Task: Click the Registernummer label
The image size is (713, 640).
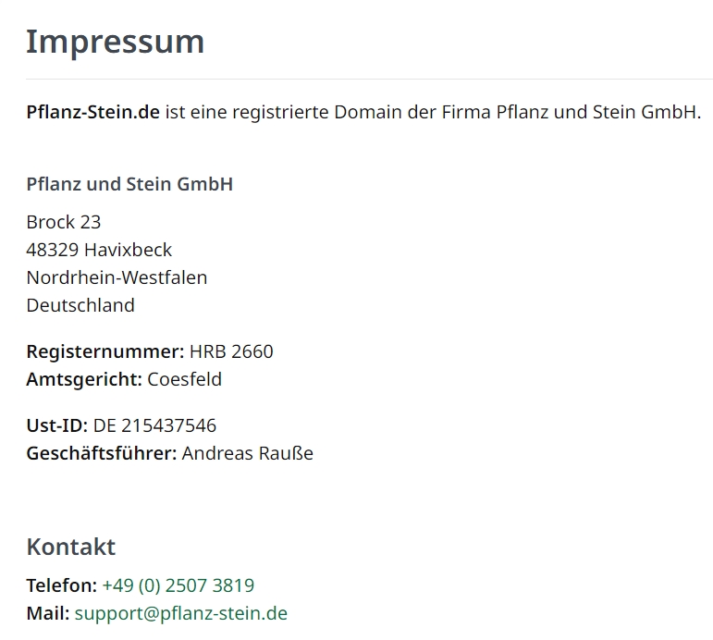Action: click(x=105, y=351)
